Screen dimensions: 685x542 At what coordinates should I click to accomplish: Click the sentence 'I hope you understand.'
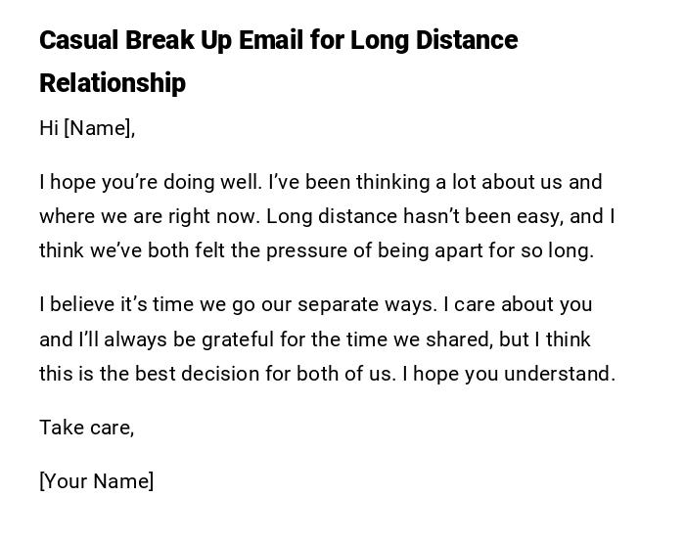[509, 374]
